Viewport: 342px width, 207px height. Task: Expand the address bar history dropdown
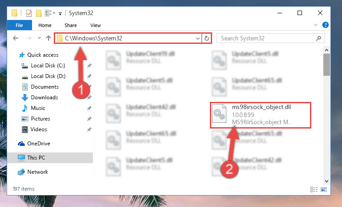click(197, 39)
